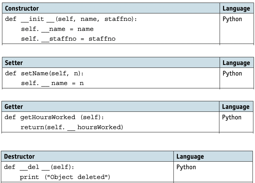The width and height of the screenshot is (255, 183).
Task: Click the Destructor table header
Action: [19, 156]
